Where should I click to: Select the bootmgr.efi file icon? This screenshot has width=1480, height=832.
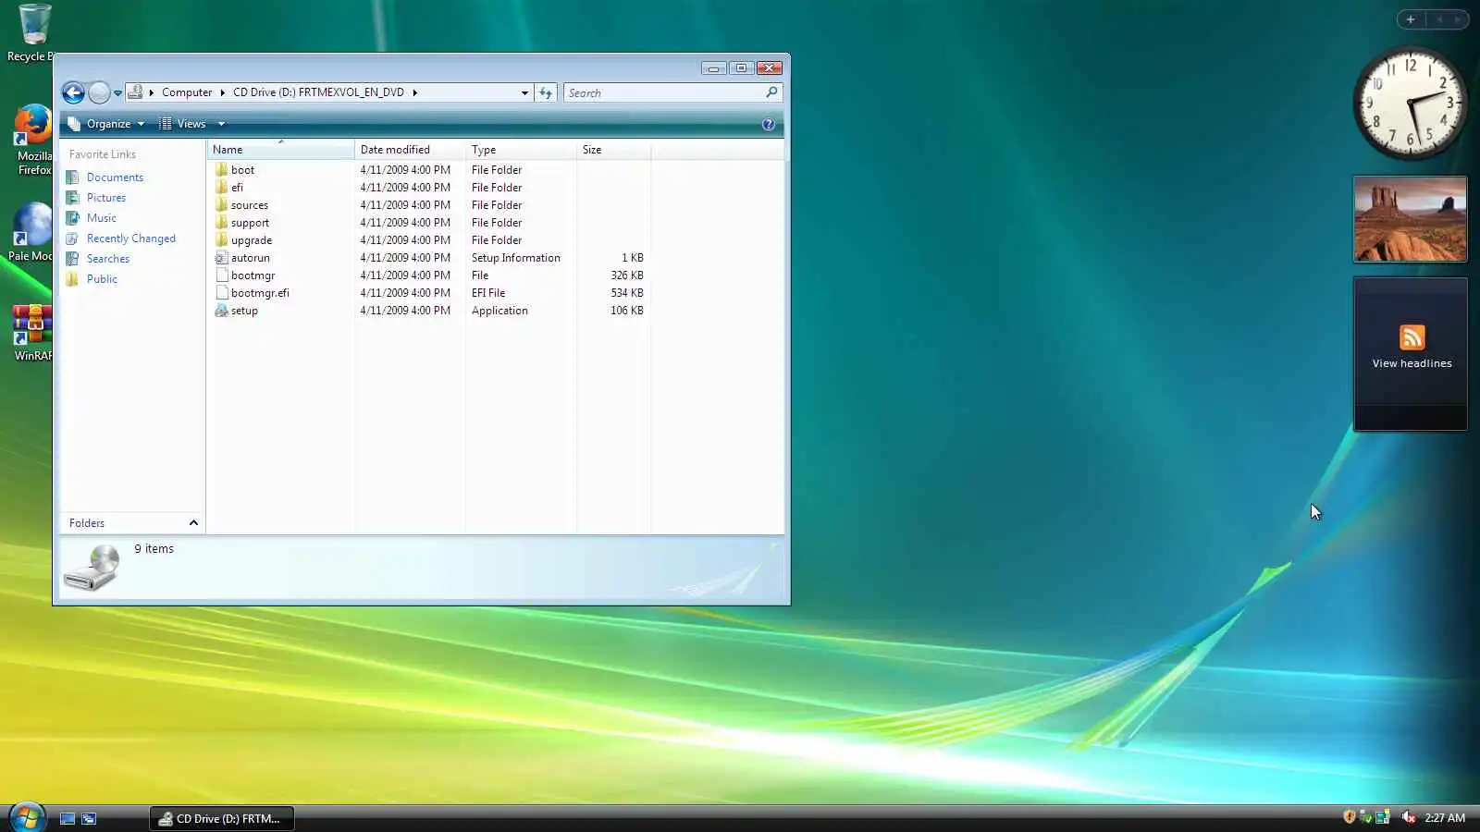coord(221,293)
